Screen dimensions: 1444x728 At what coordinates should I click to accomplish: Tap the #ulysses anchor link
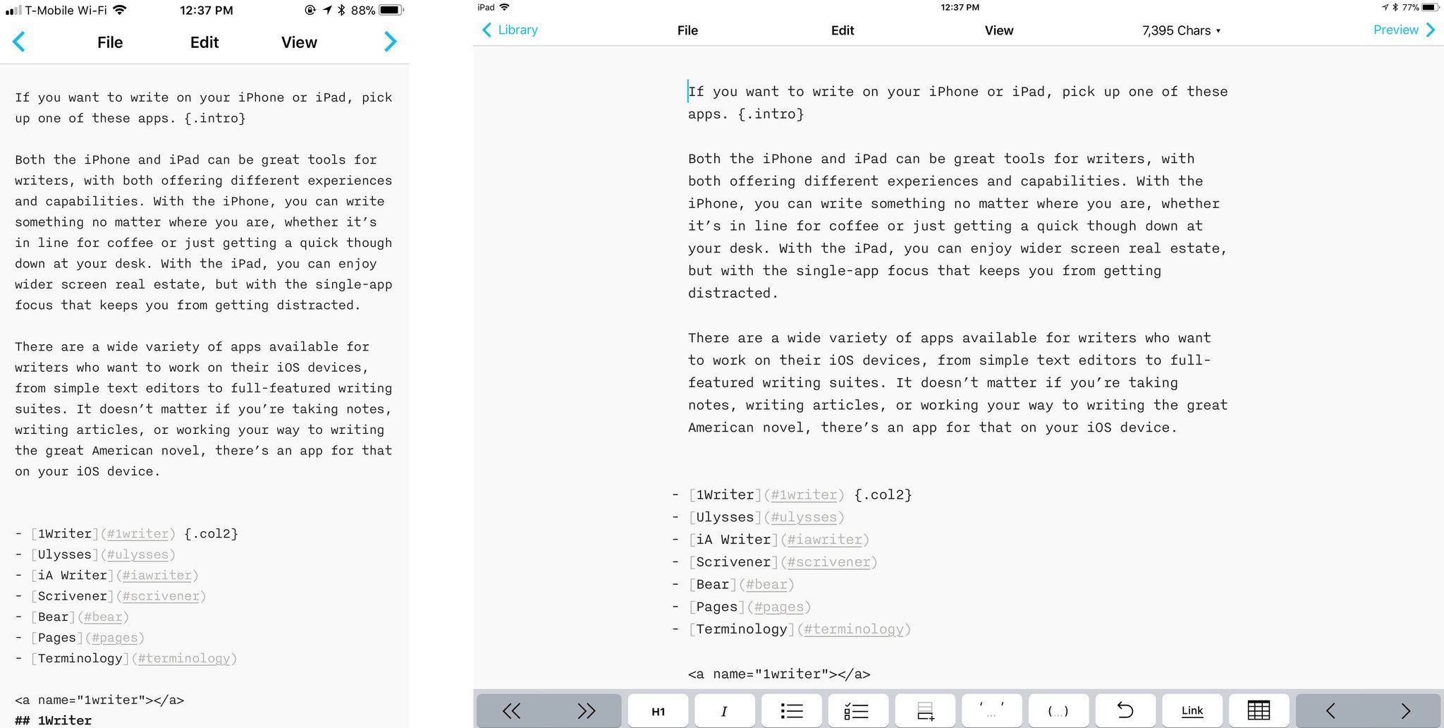(x=804, y=517)
